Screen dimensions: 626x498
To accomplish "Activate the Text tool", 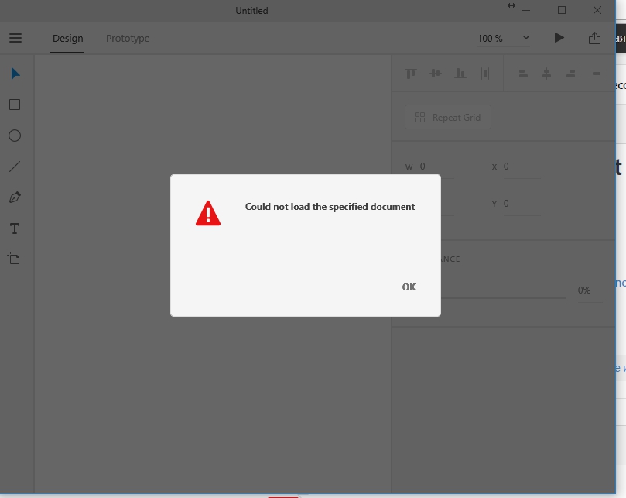I will point(15,228).
